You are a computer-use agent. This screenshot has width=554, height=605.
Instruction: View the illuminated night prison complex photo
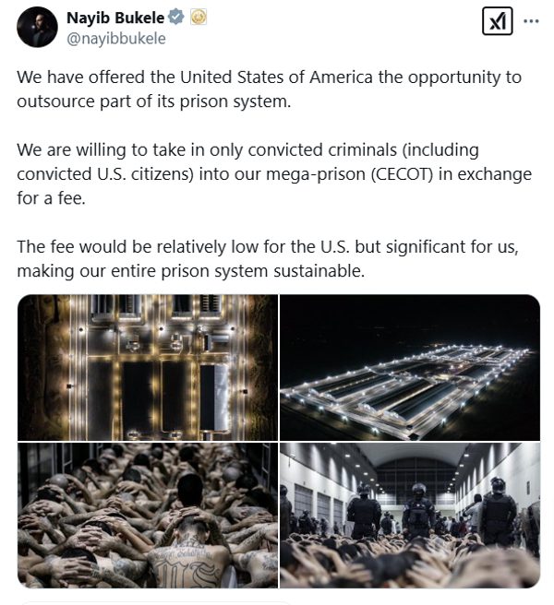(410, 367)
